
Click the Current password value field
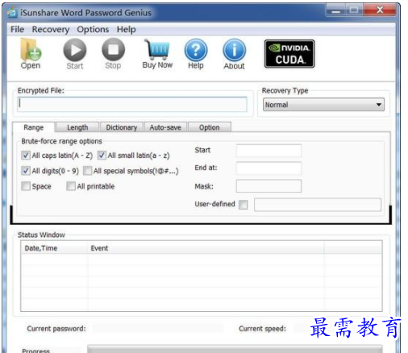[158, 328]
